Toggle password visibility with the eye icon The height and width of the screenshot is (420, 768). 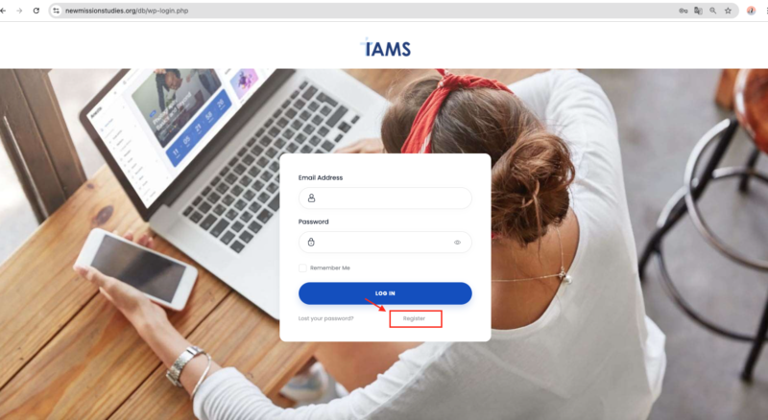tap(457, 243)
